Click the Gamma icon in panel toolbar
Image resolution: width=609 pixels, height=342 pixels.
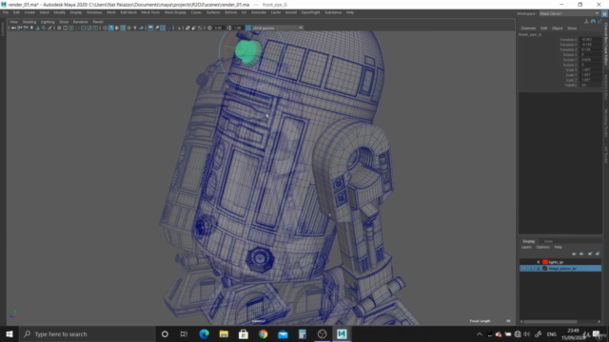point(229,28)
